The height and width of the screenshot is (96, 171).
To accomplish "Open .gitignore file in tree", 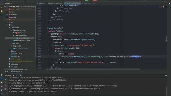I will pyautogui.click(x=15, y=64).
